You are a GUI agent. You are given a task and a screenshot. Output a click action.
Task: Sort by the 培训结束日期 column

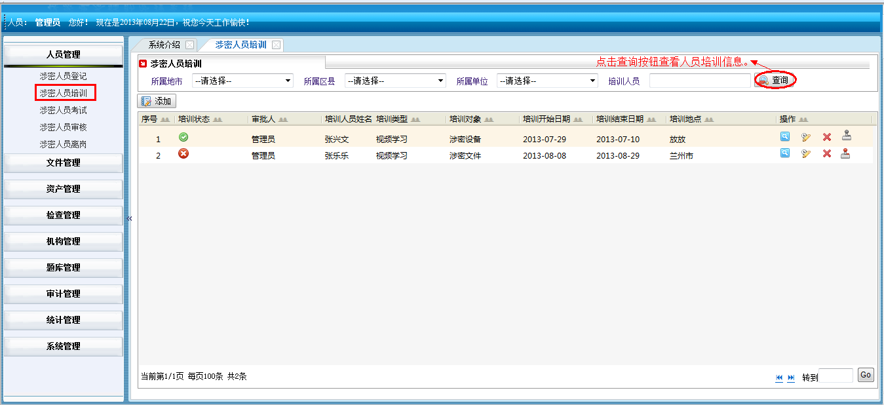[625, 119]
